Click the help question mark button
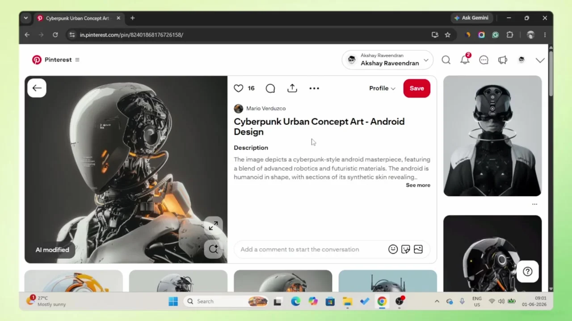 [x=528, y=272]
